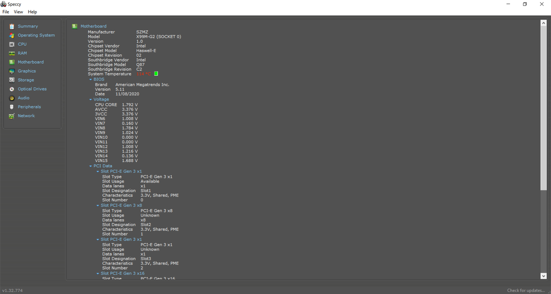Select the Southbridge Revision C2 value
The height and width of the screenshot is (294, 551).
pos(139,69)
